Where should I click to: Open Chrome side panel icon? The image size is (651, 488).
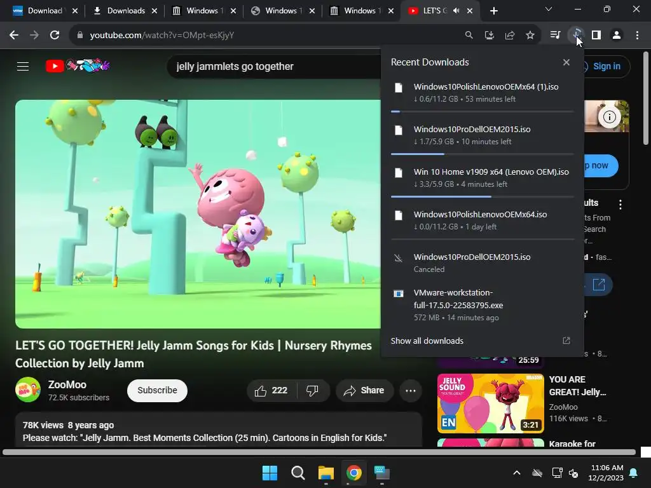(x=596, y=36)
